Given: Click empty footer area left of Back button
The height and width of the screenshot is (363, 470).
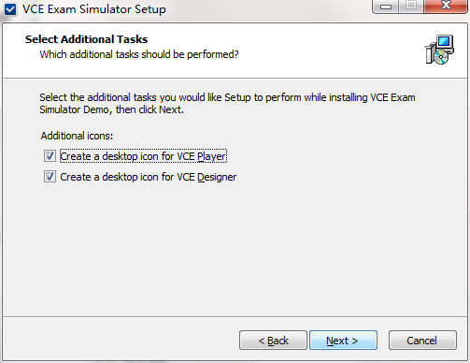Looking at the screenshot, I should click(121, 340).
